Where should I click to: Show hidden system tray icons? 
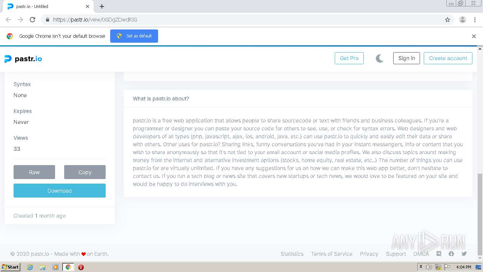coord(421,267)
